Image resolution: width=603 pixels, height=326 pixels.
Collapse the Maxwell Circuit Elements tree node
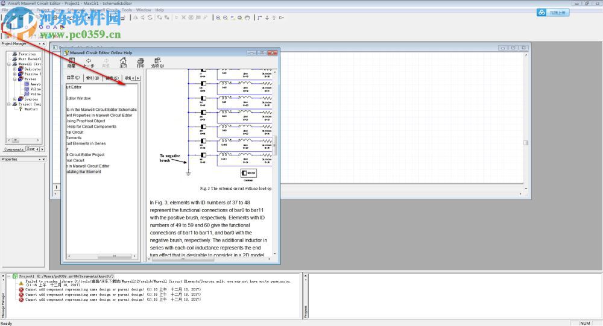[9, 64]
